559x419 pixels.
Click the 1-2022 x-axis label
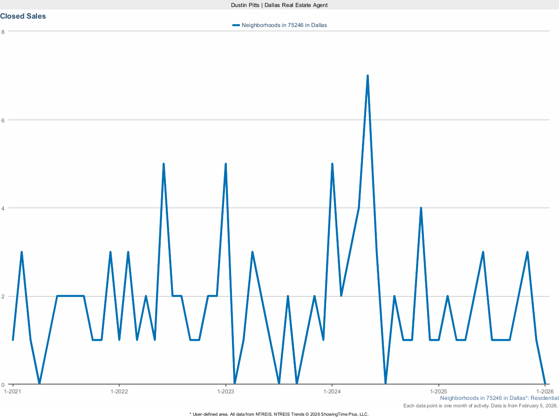[119, 392]
